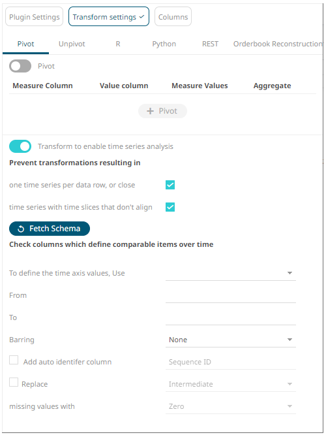Toggle the Pivot switch on
326x435 pixels.
click(20, 66)
